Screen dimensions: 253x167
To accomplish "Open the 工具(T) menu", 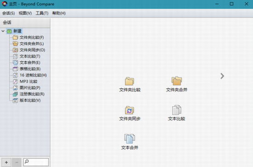I will [42, 13].
